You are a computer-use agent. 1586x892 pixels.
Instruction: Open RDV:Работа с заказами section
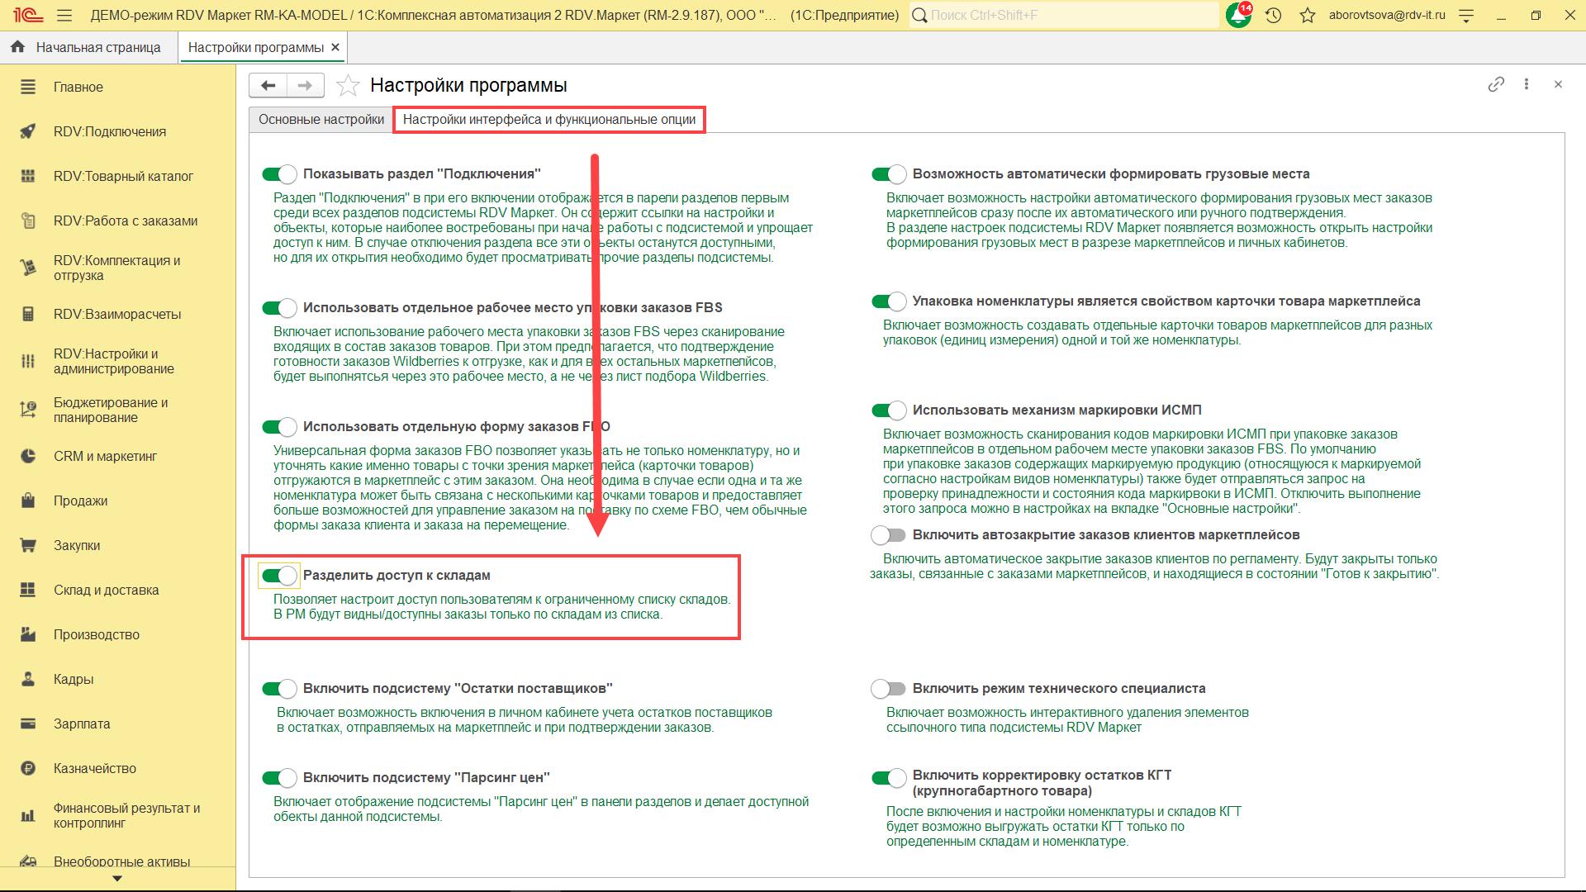coord(126,221)
